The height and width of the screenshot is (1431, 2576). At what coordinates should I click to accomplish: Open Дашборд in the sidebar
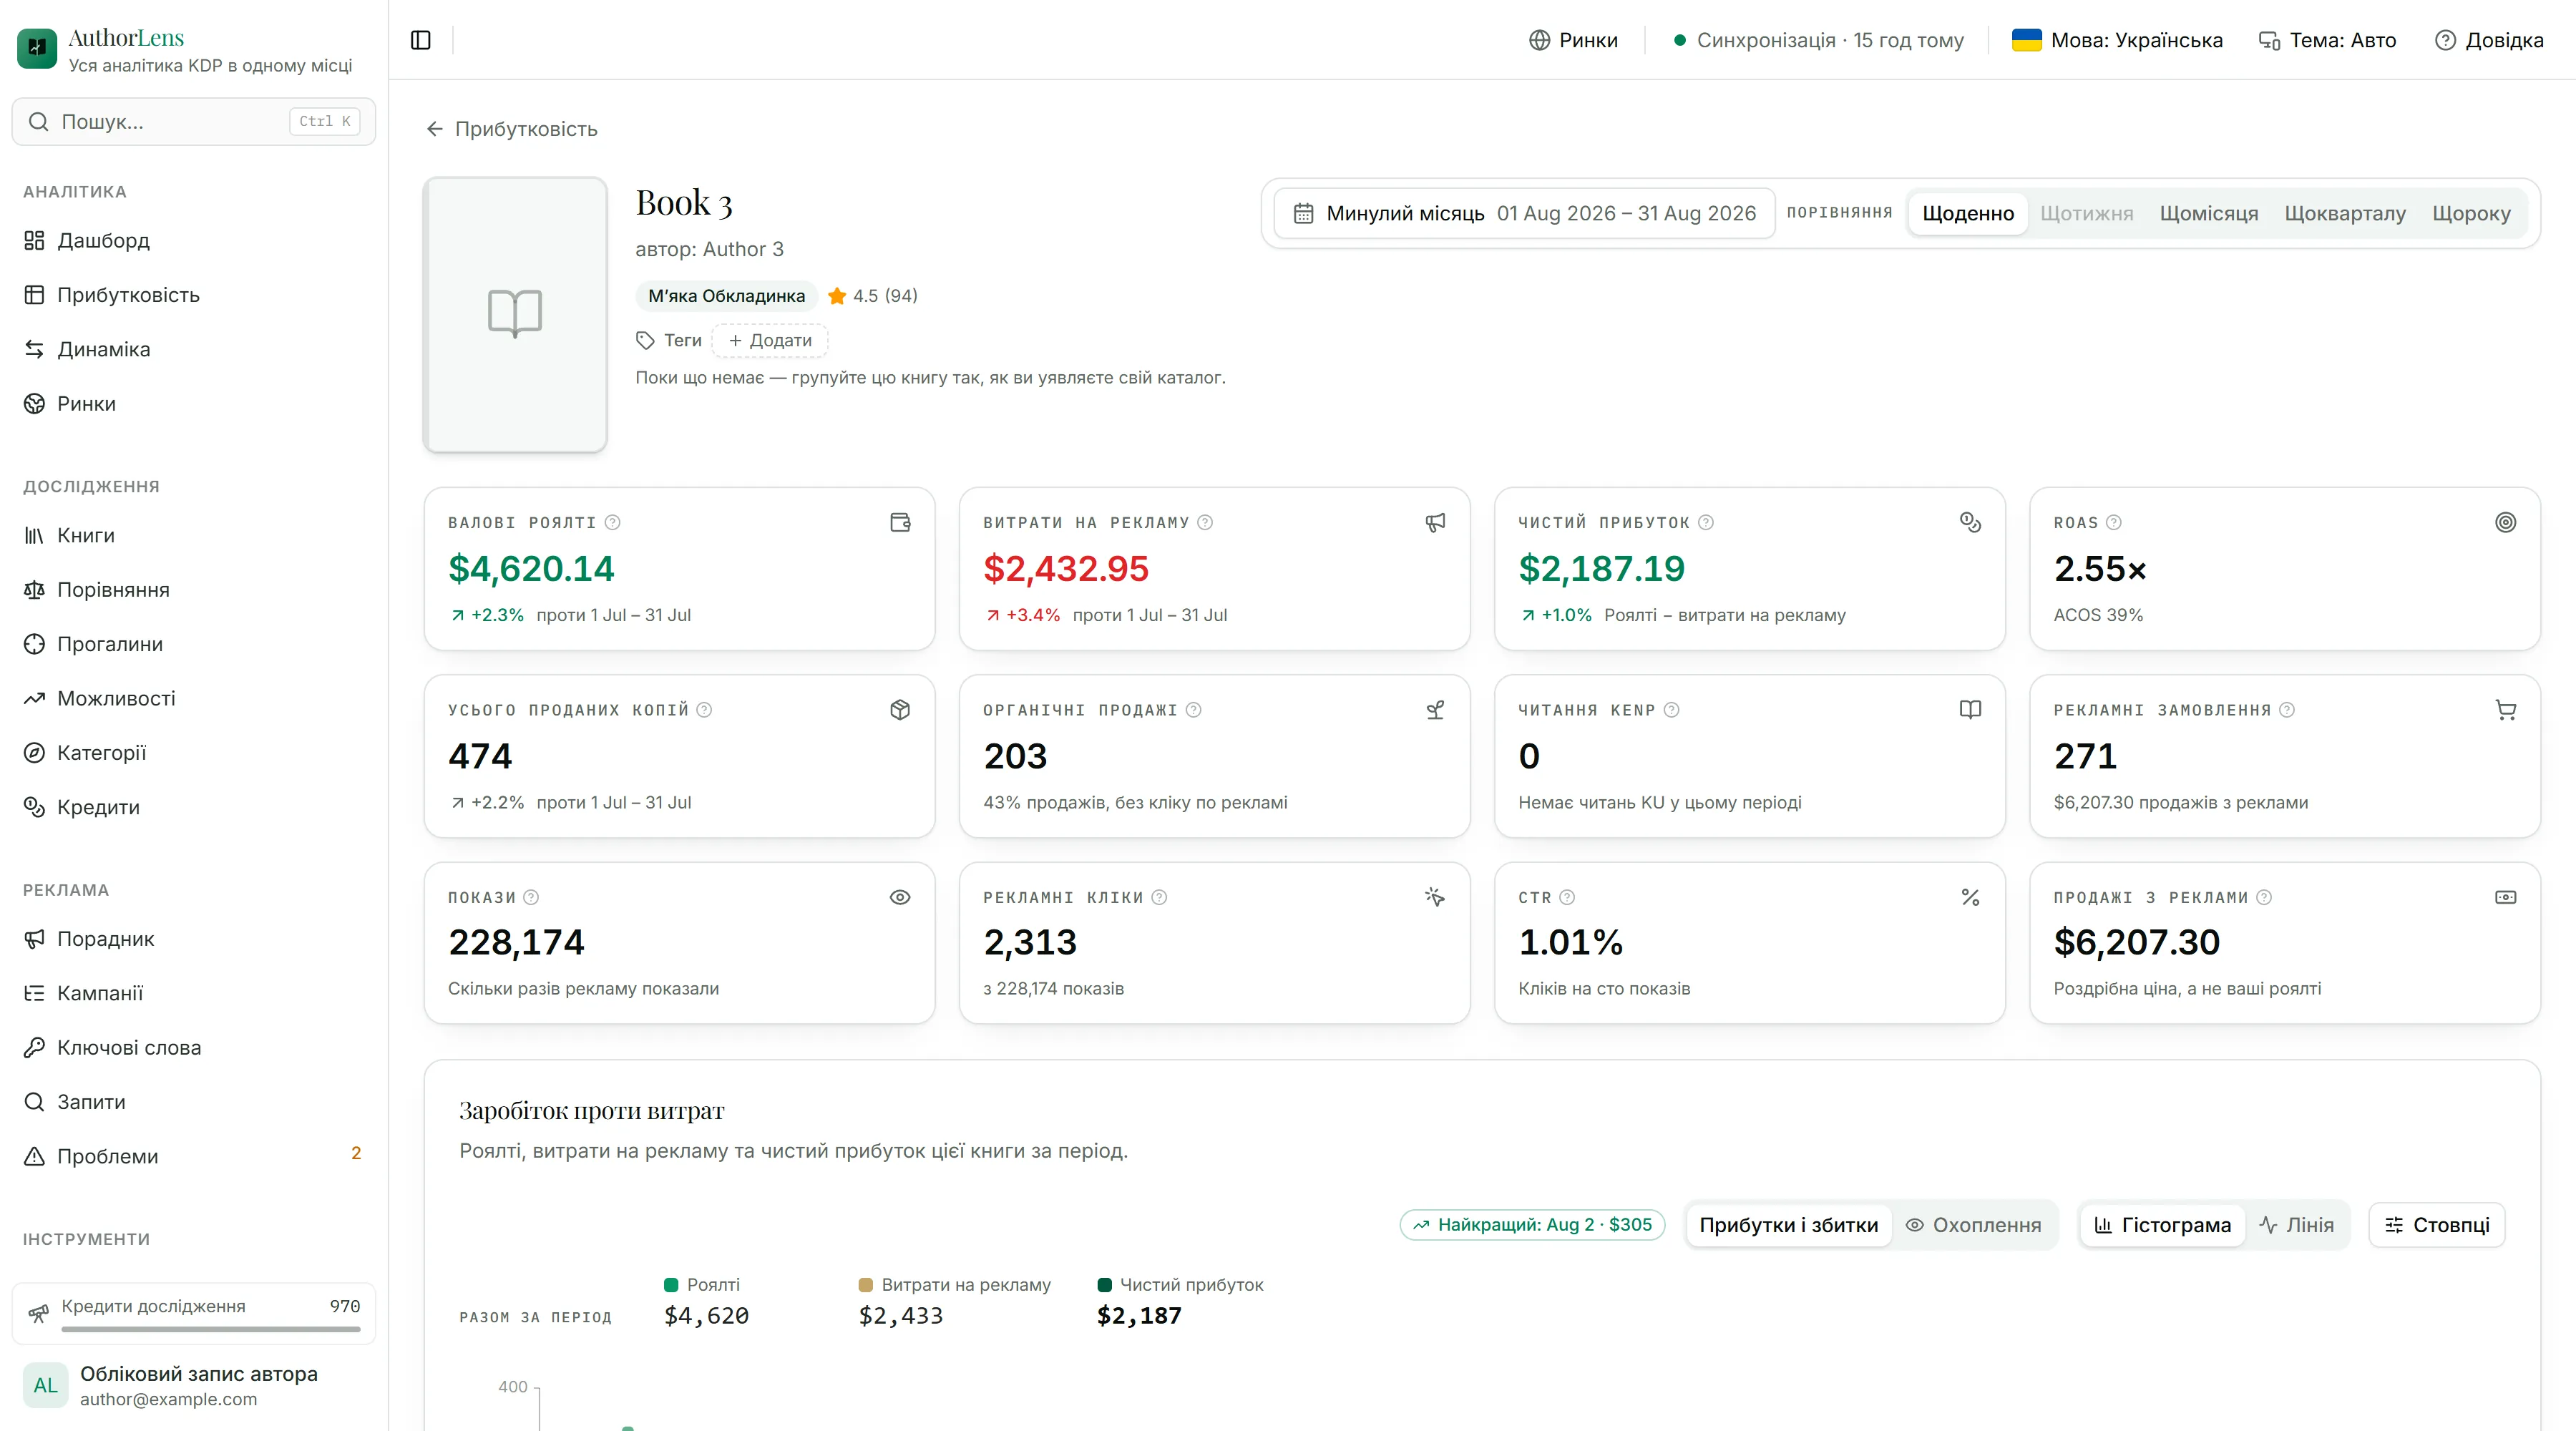coord(194,240)
